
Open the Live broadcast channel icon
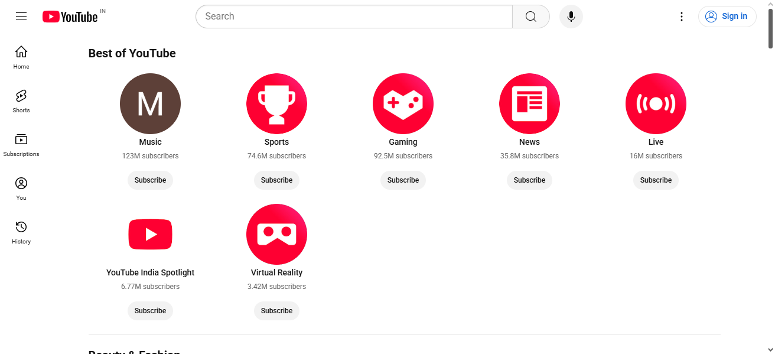[x=656, y=104]
